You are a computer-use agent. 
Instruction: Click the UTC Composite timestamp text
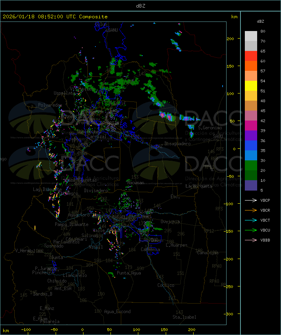click(x=55, y=17)
